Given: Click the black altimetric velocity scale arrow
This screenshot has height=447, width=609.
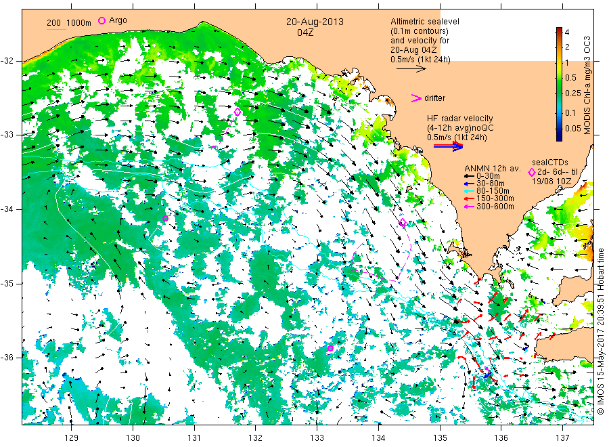Looking at the screenshot, I should pos(411,69).
